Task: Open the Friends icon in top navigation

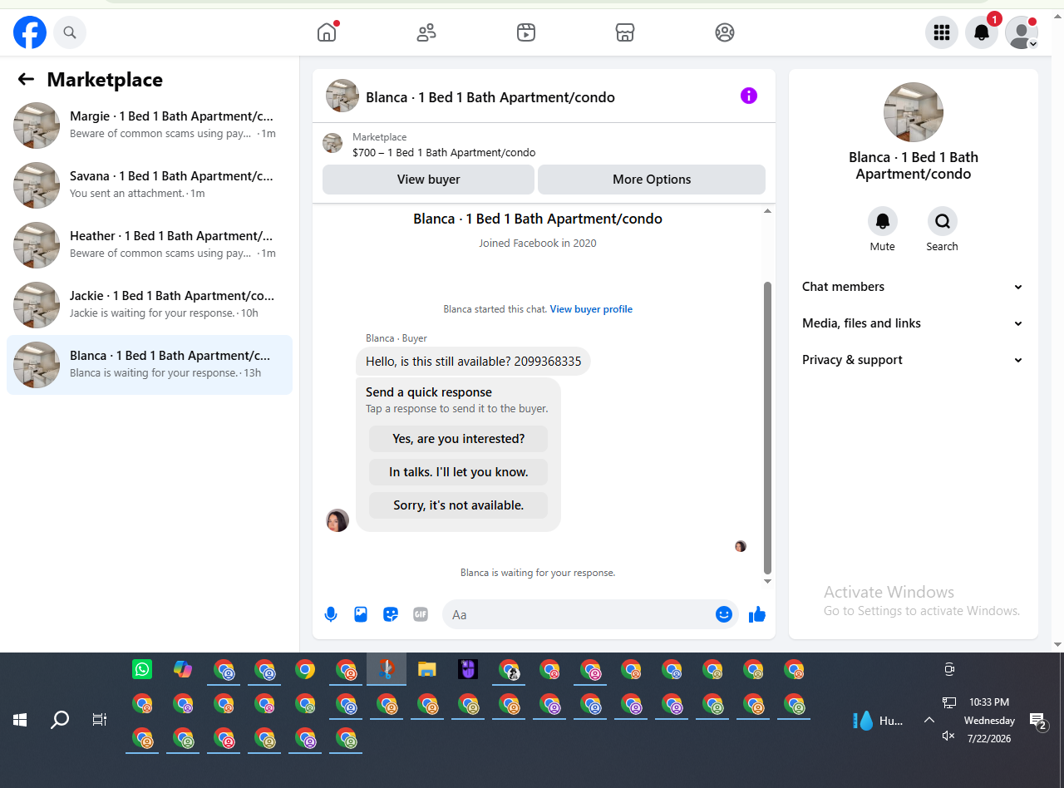Action: [426, 32]
